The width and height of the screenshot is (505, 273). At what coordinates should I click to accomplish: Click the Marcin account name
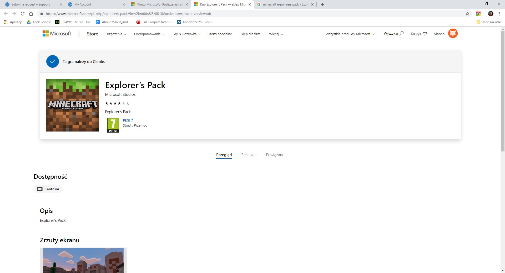tap(439, 34)
